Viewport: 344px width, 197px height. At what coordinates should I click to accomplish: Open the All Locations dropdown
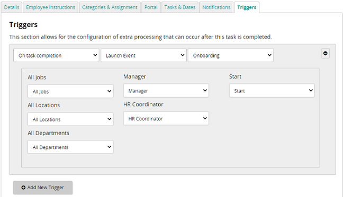pos(70,119)
